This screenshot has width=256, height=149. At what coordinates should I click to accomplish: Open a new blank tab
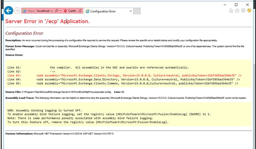click(x=137, y=11)
